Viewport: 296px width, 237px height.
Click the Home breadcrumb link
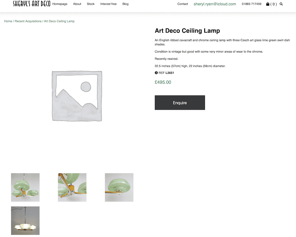(x=8, y=21)
